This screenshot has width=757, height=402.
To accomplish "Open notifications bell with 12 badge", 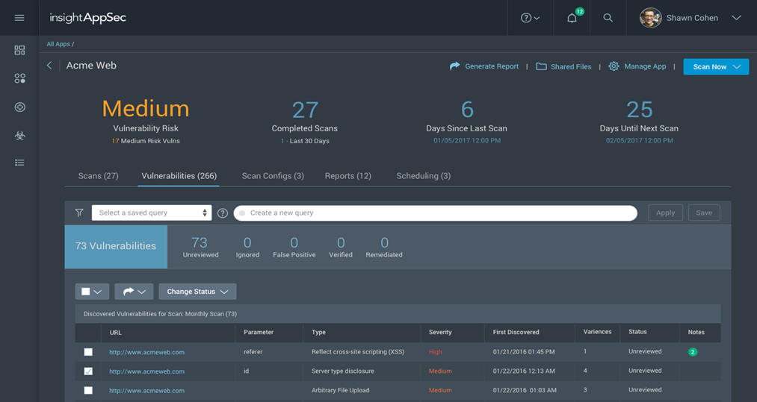I will coord(572,17).
